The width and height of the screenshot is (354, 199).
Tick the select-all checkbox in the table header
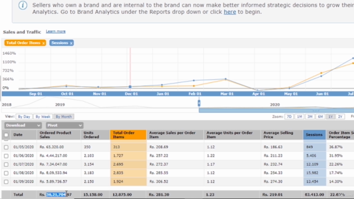pyautogui.click(x=6, y=135)
